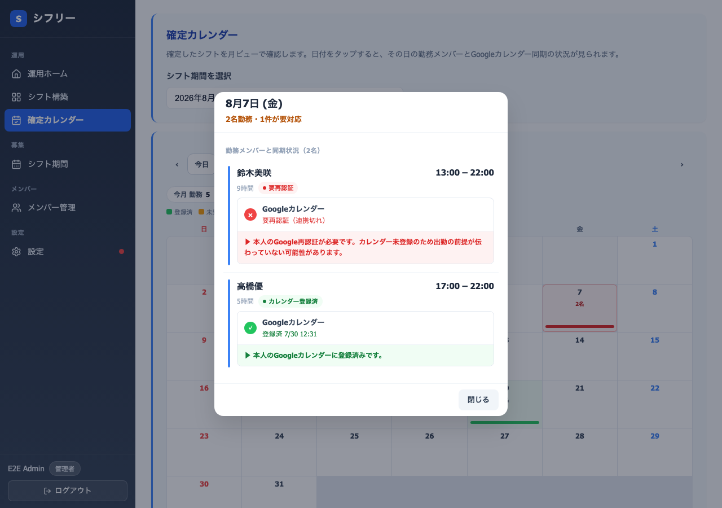Go to next month with right chevron
This screenshot has height=508, width=722.
point(681,164)
